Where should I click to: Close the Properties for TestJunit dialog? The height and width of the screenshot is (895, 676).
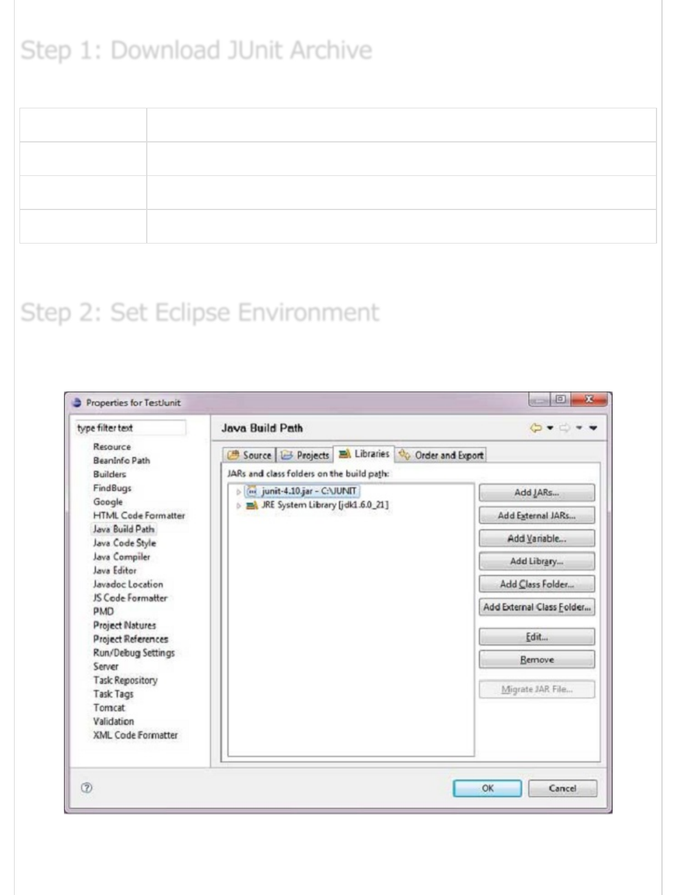pyautogui.click(x=589, y=399)
